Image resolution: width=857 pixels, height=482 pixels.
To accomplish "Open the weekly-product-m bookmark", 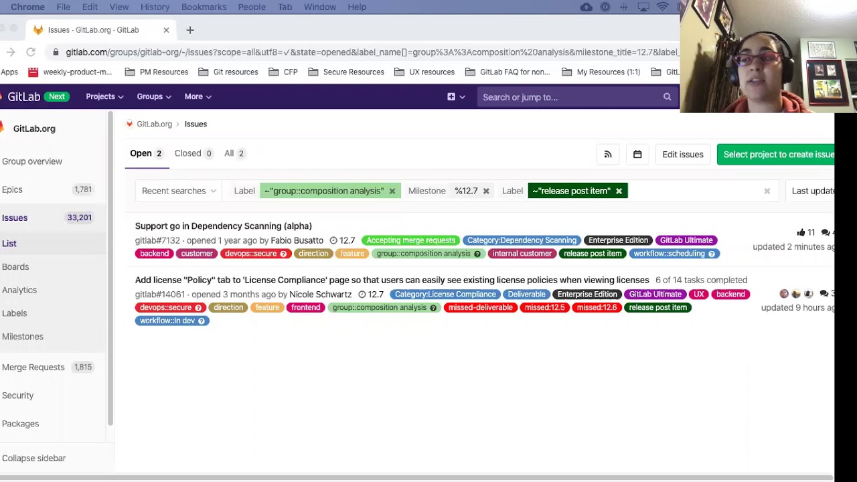I will click(x=70, y=72).
